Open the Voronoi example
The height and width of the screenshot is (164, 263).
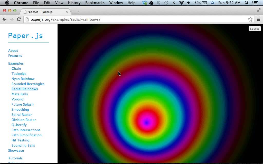18,99
